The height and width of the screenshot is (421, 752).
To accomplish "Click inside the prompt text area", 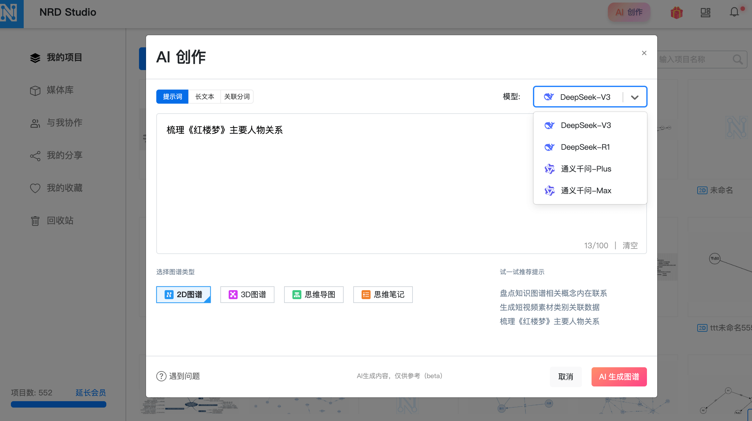I will pos(401,184).
